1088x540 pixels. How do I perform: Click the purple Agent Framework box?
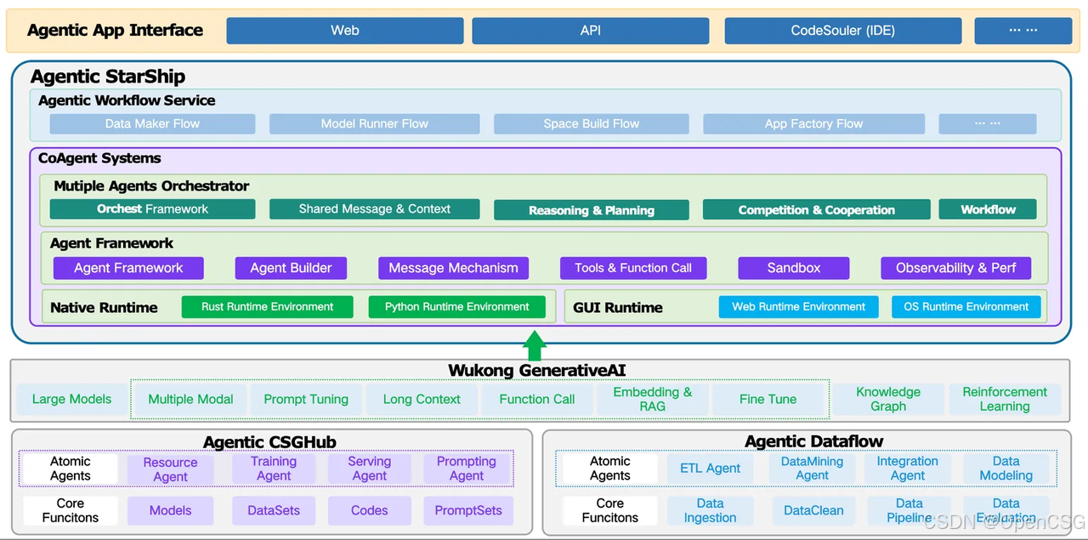tap(128, 268)
